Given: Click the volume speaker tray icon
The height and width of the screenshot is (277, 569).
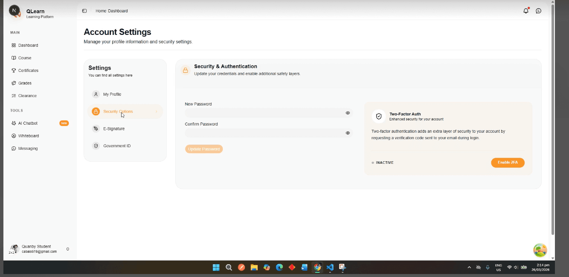Looking at the screenshot, I should coord(516,267).
